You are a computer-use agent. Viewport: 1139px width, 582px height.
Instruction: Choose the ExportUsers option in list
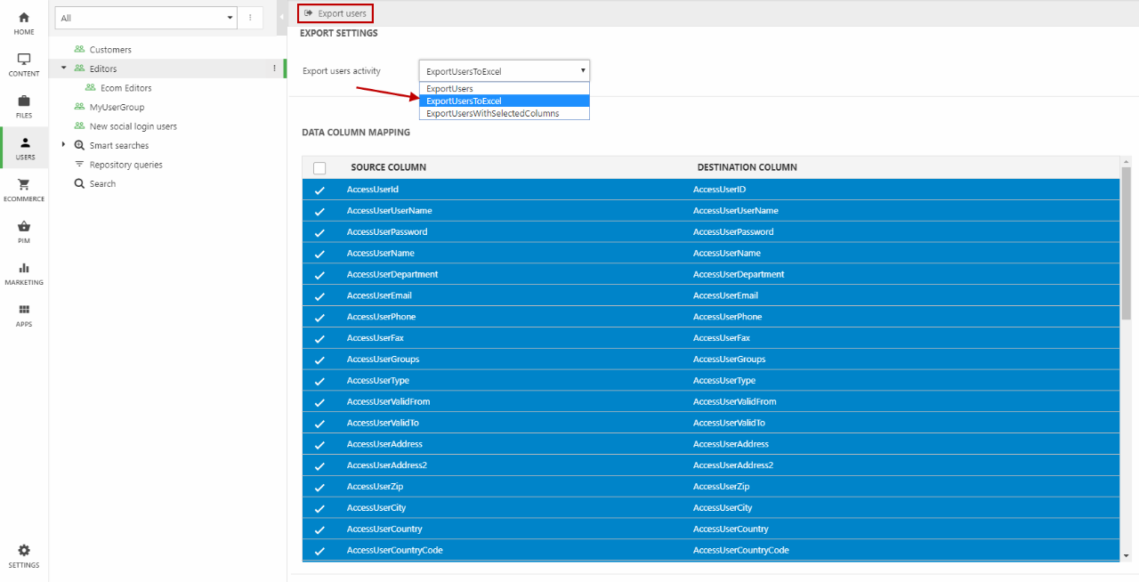449,89
